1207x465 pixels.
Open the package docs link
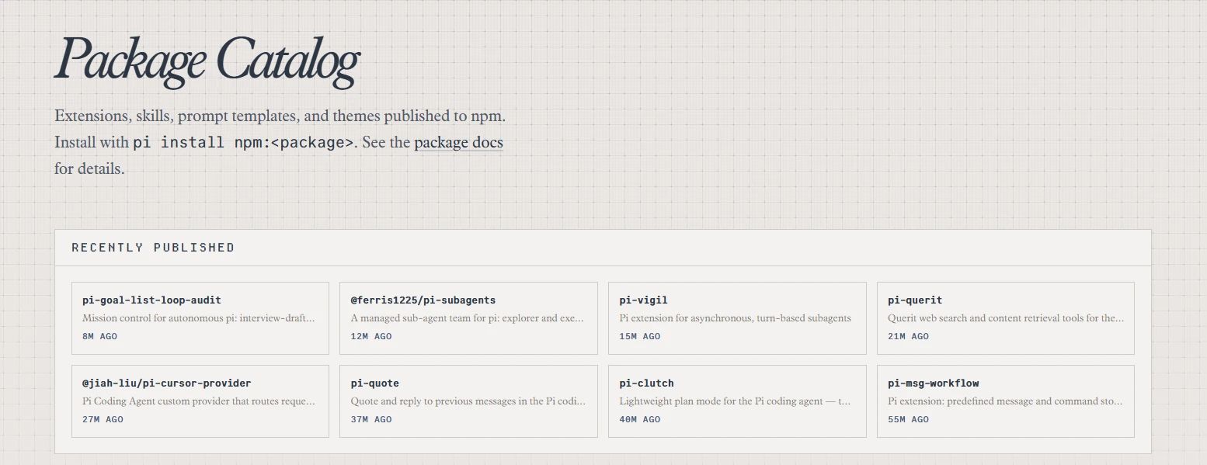point(458,143)
